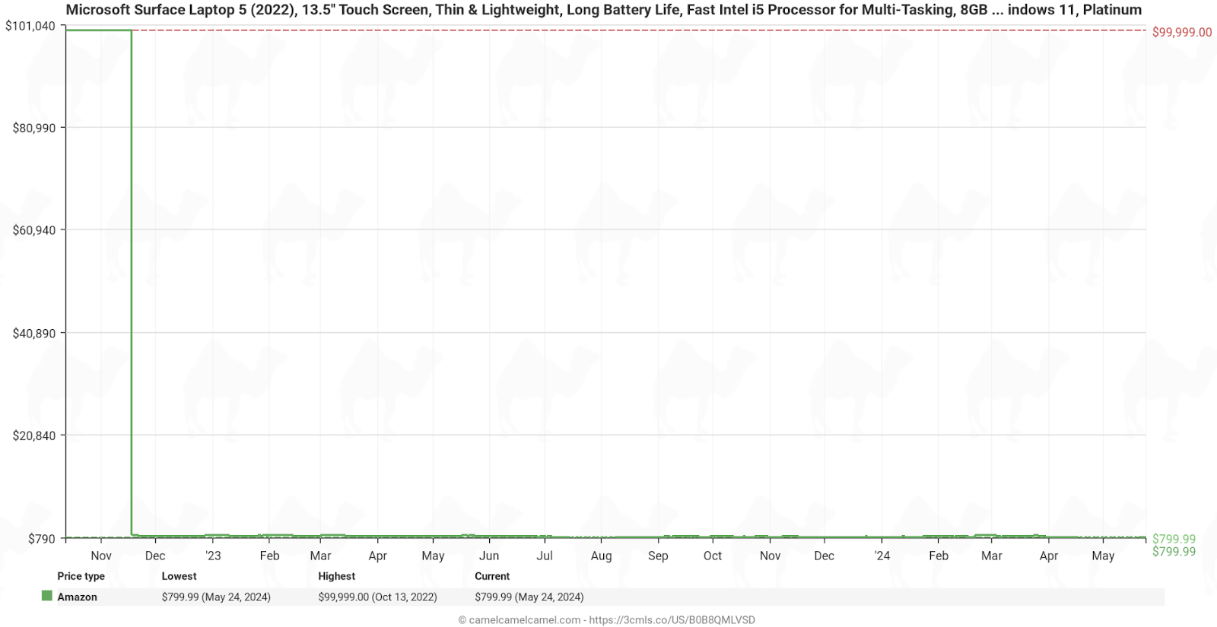Click the 'Lowest' column header
This screenshot has height=627, width=1217.
179,576
